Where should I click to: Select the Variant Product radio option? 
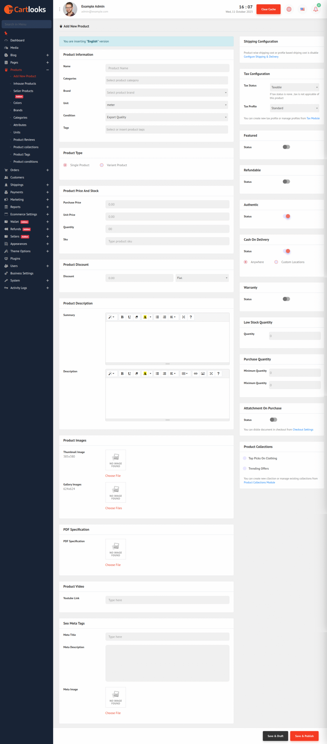[102, 165]
